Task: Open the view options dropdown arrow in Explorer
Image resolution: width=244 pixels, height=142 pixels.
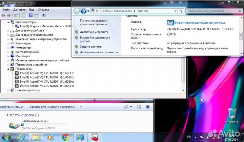Action: coord(131,107)
